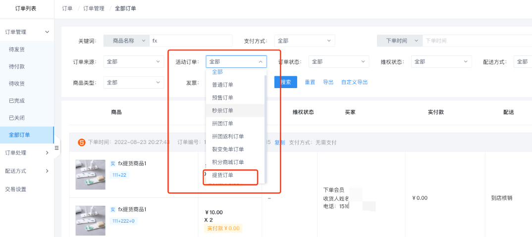Open the 订单来源 dropdown
This screenshot has width=532, height=237.
pyautogui.click(x=133, y=62)
